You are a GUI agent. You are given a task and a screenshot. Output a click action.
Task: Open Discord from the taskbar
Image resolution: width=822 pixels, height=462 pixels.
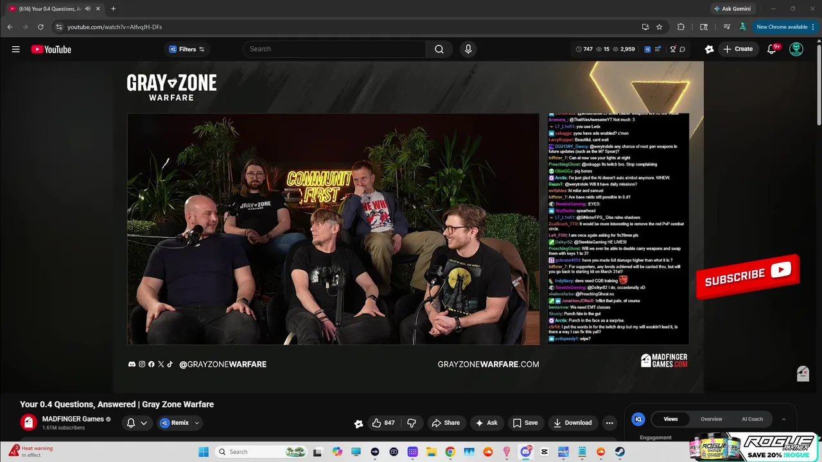click(x=526, y=452)
